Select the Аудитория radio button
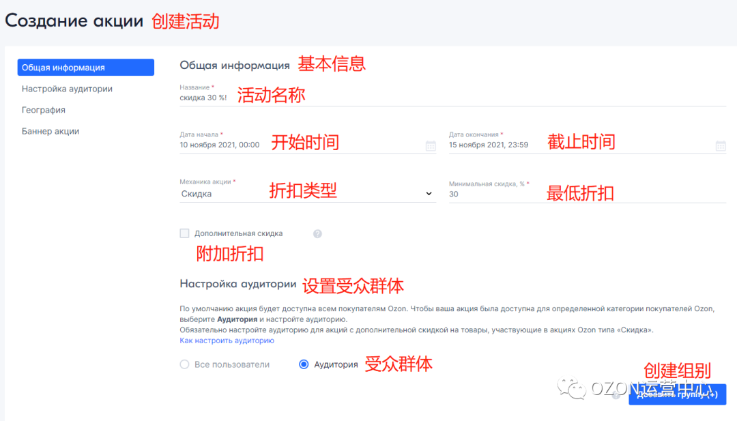 tap(303, 364)
